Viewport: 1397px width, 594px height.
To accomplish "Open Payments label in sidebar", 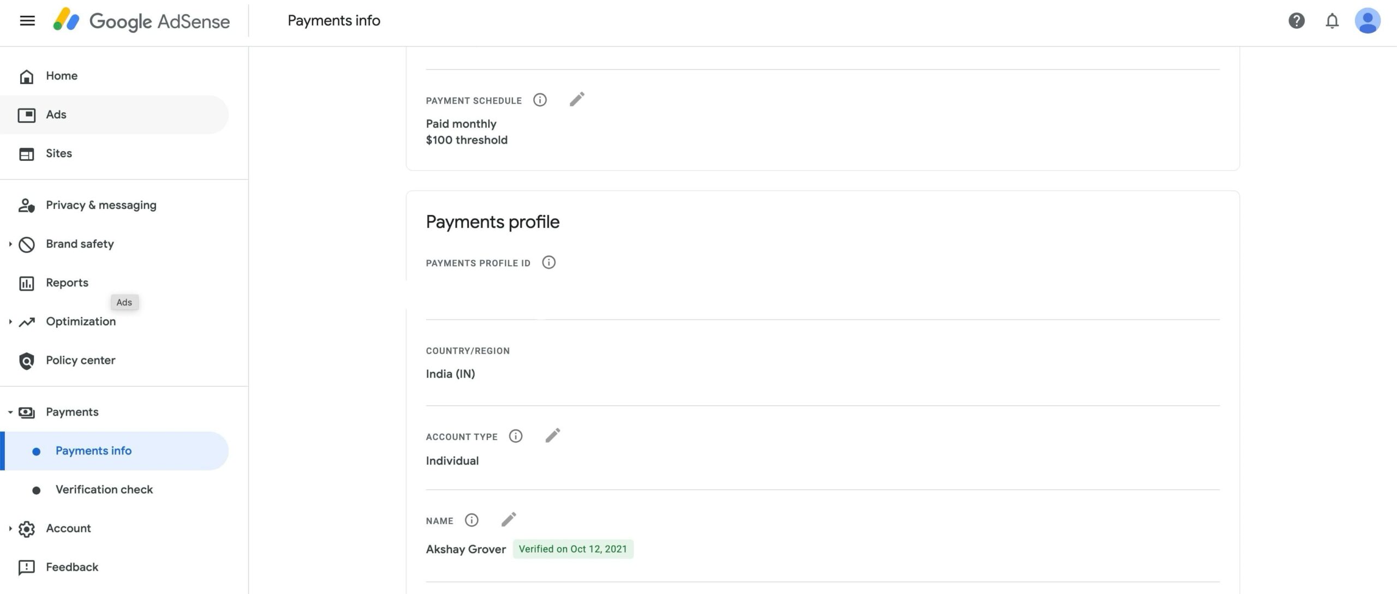I will pos(72,412).
